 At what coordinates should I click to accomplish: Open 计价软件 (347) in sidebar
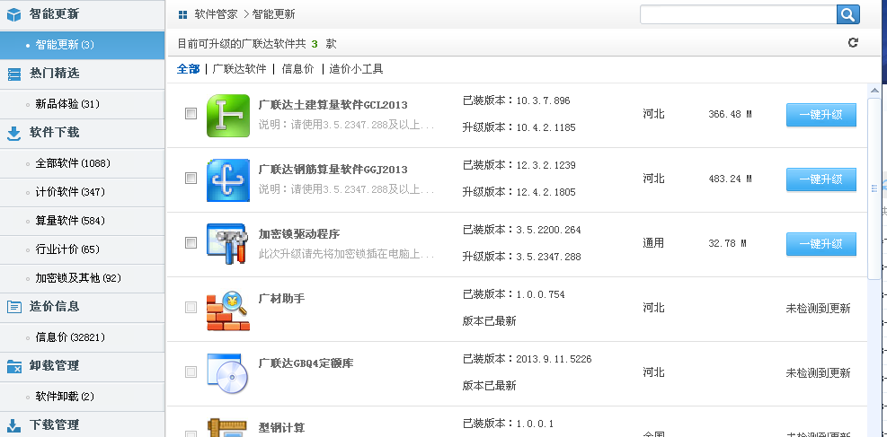tap(83, 192)
